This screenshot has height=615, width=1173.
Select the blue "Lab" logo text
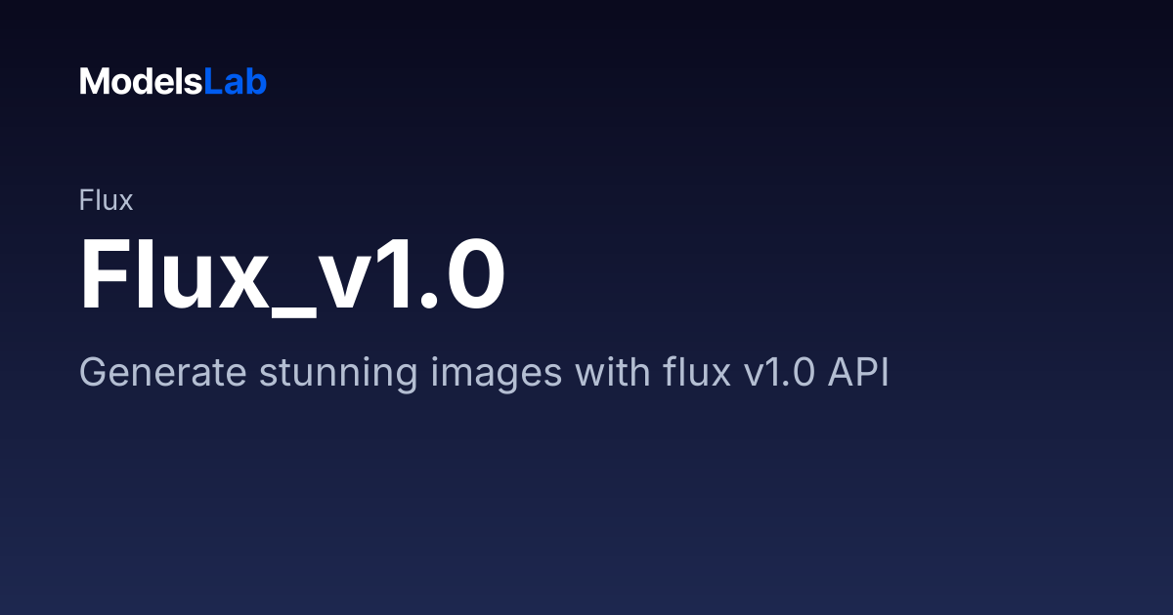[x=235, y=82]
